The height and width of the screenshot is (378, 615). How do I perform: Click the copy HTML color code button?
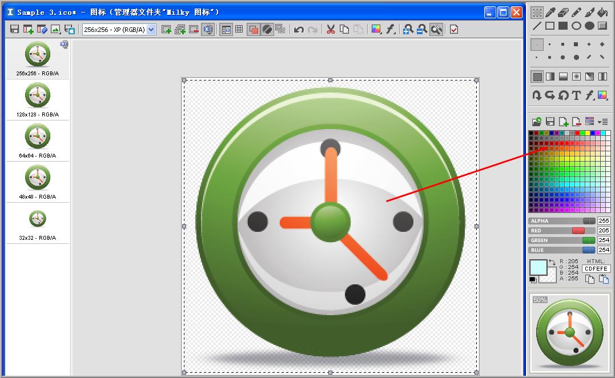[590, 279]
